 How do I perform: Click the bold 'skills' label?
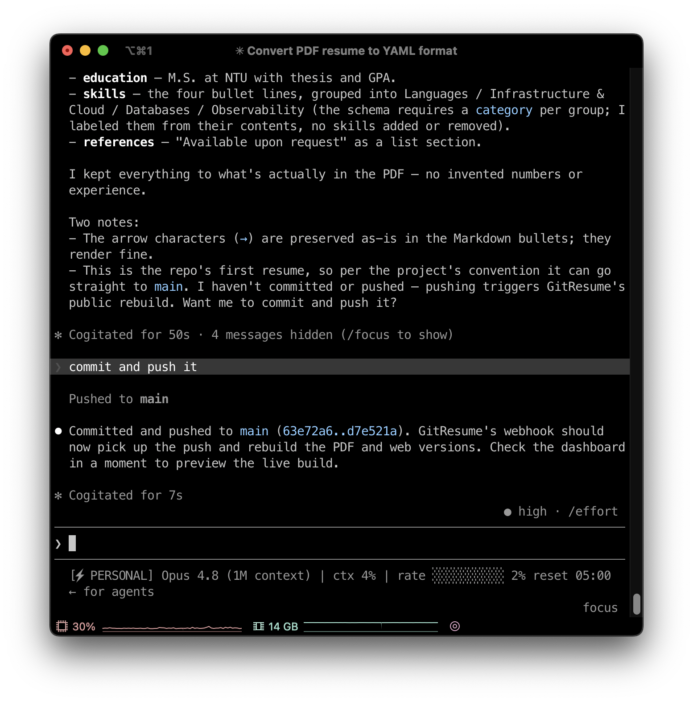pos(104,94)
